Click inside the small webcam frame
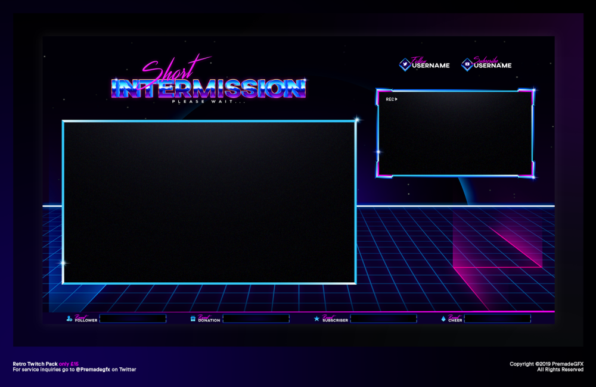Viewport: 596px width, 387px height. 455,134
